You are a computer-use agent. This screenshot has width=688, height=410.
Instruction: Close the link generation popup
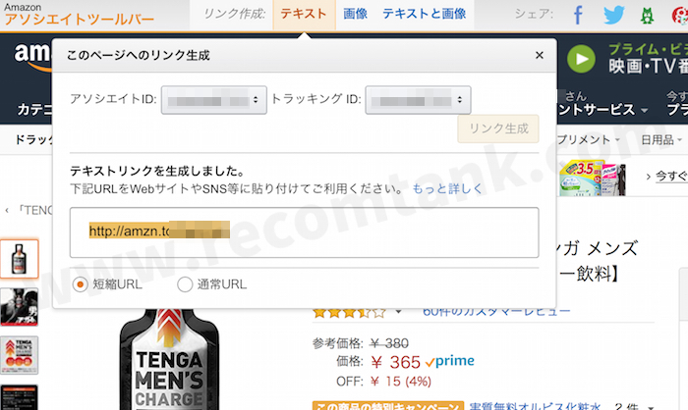point(540,55)
